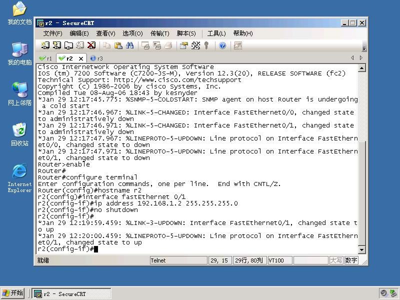Click the system tray network icon
This screenshot has width=400, height=300.
click(x=393, y=293)
